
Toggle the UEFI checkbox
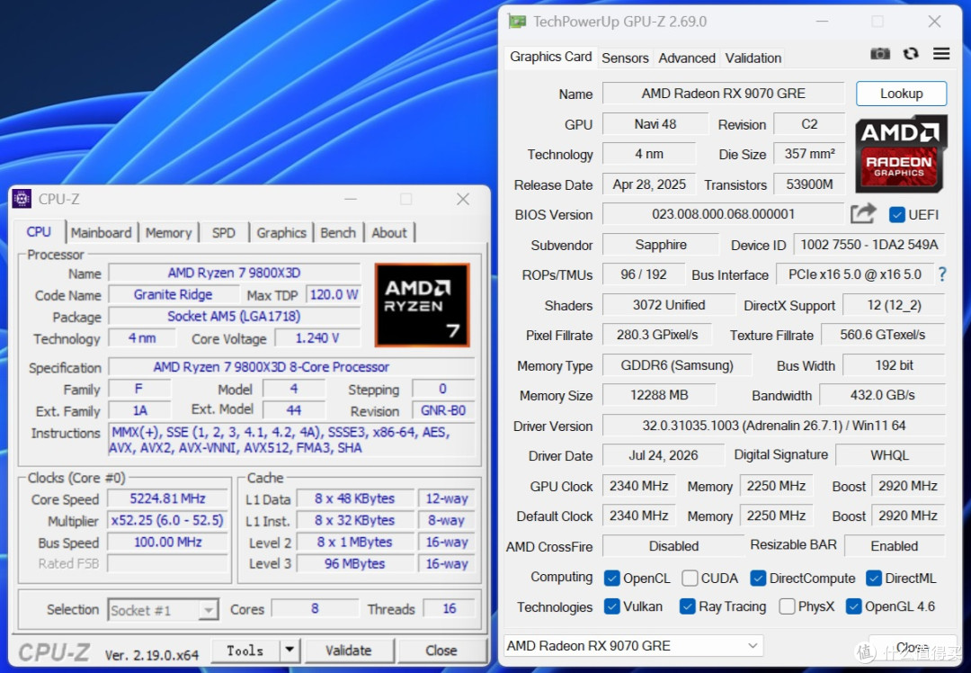896,214
